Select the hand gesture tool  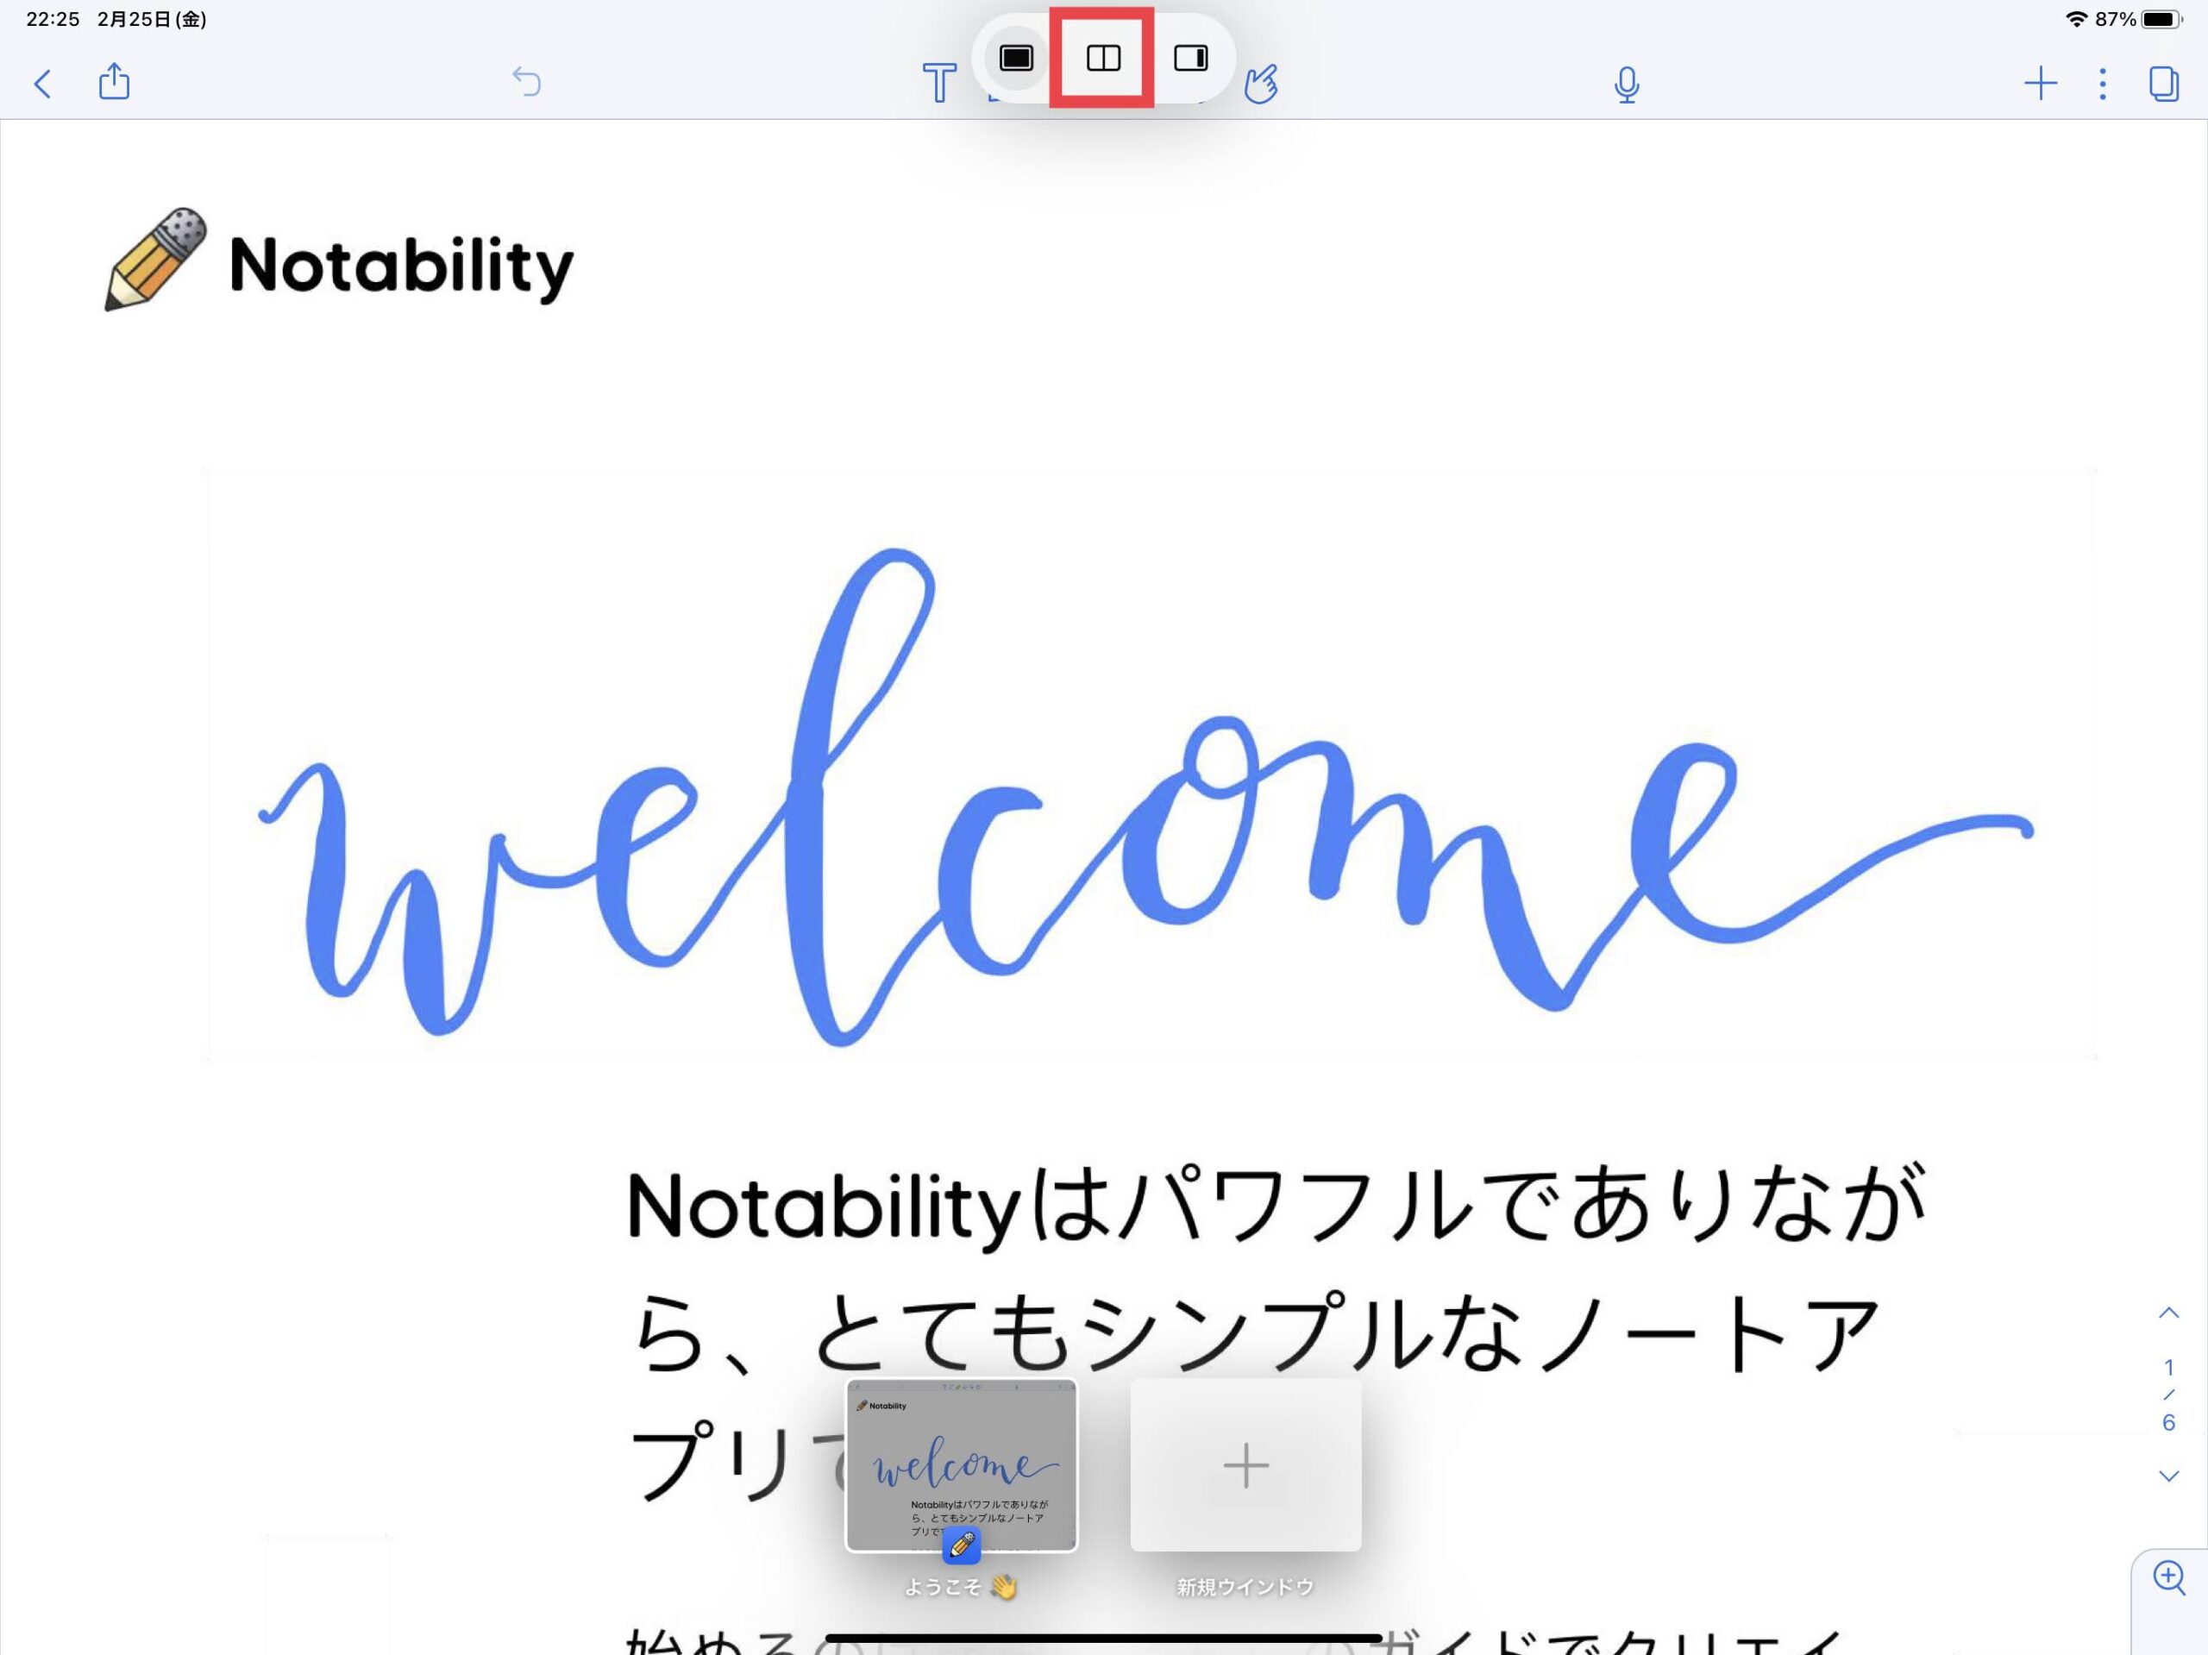(1261, 84)
